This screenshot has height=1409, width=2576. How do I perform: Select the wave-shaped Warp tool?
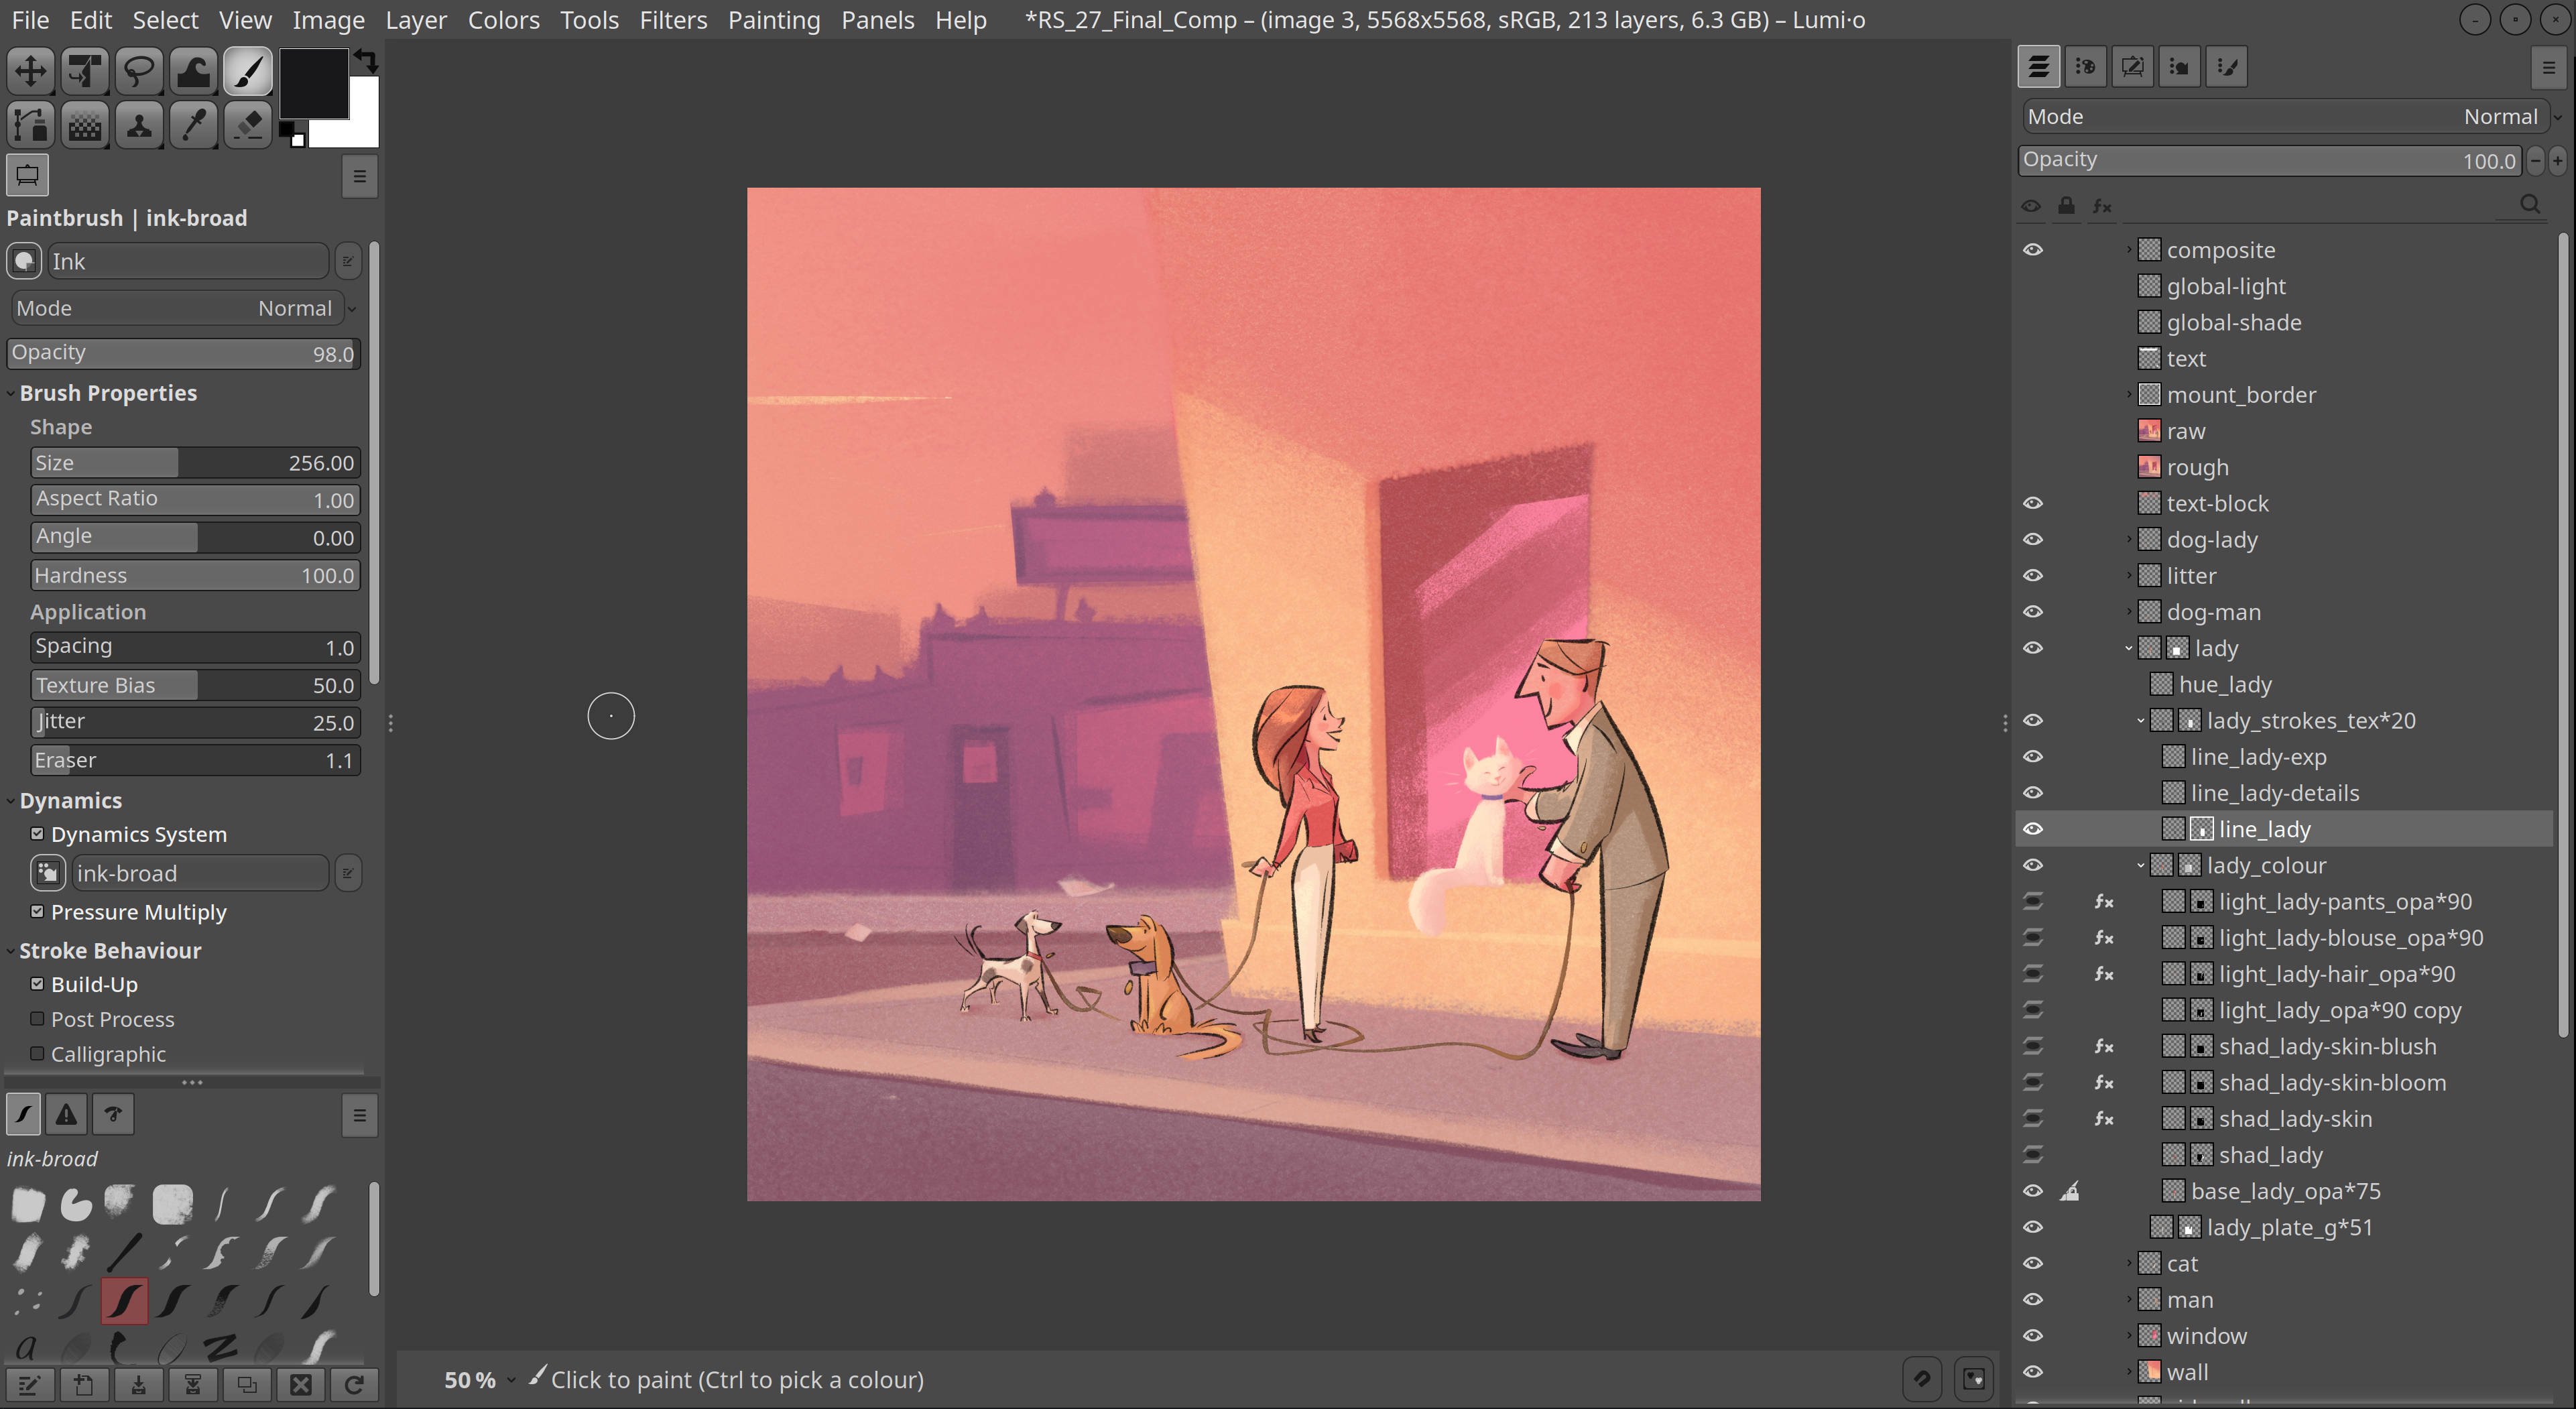193,72
